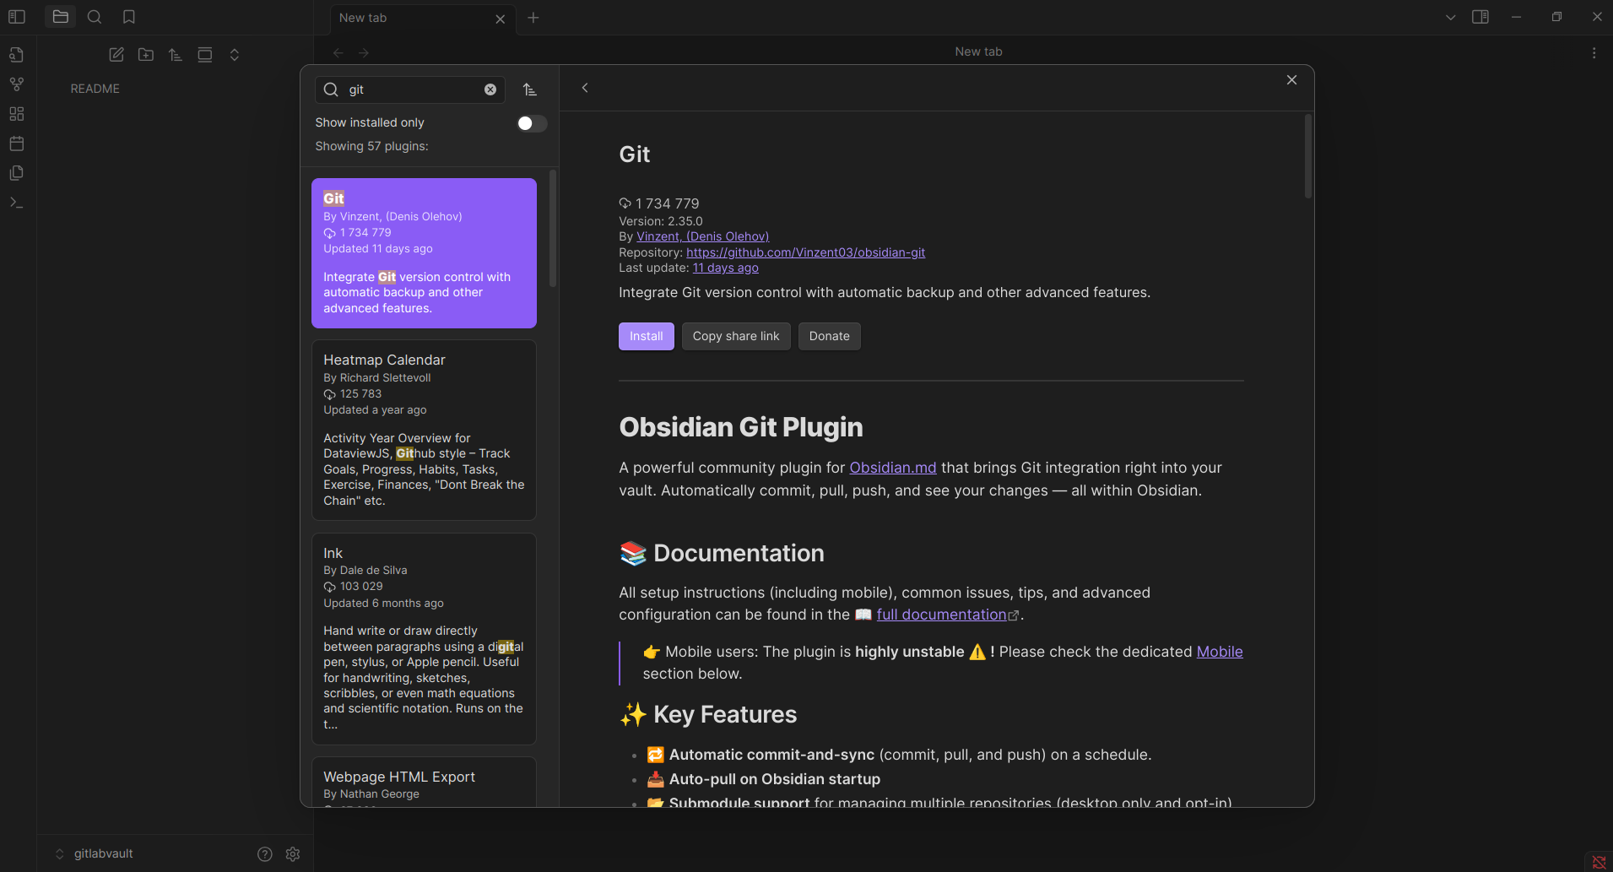Open quick switcher ribbon icon
Screen dimensions: 1613x872
[17, 55]
